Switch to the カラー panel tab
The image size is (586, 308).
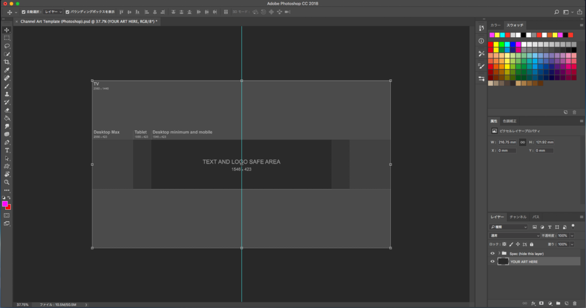(x=495, y=26)
